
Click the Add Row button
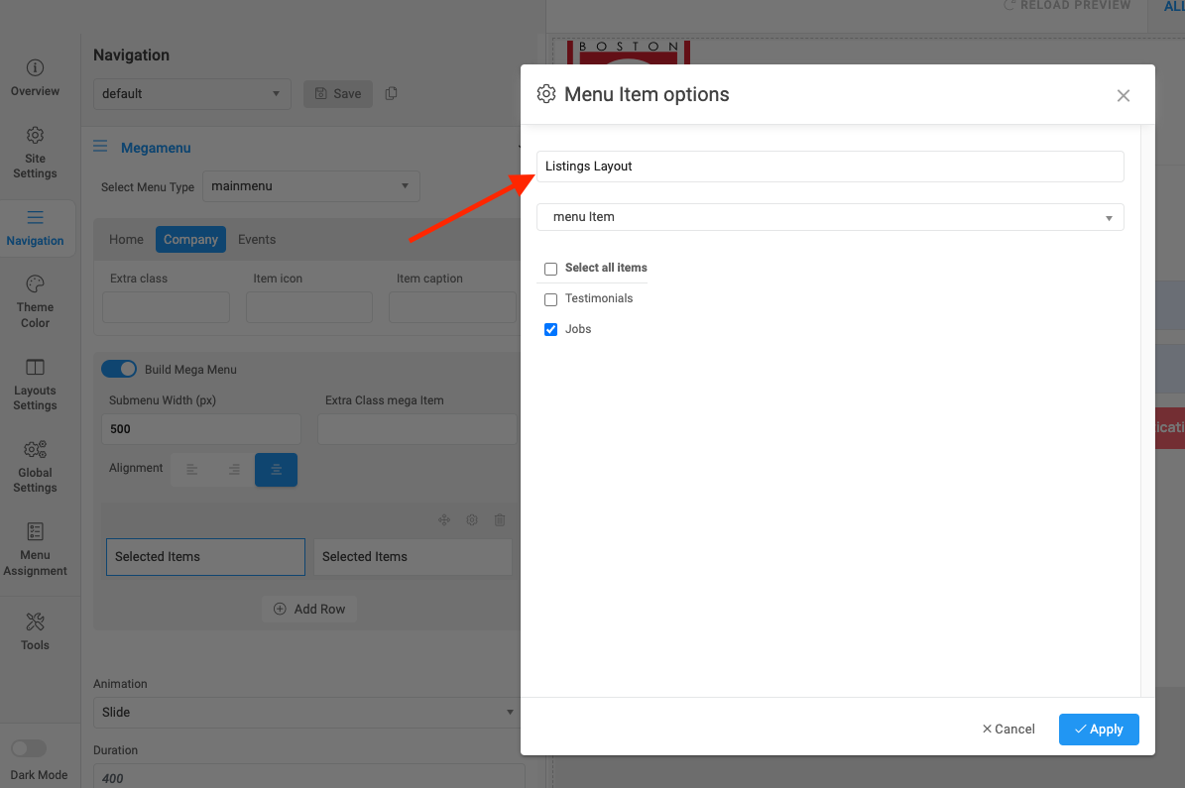[309, 609]
